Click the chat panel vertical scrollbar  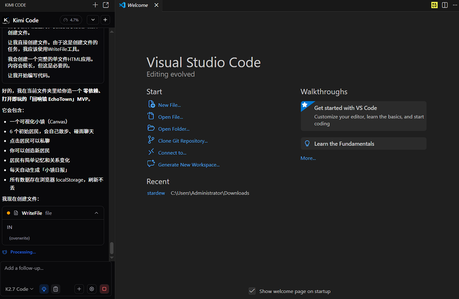[x=112, y=248]
